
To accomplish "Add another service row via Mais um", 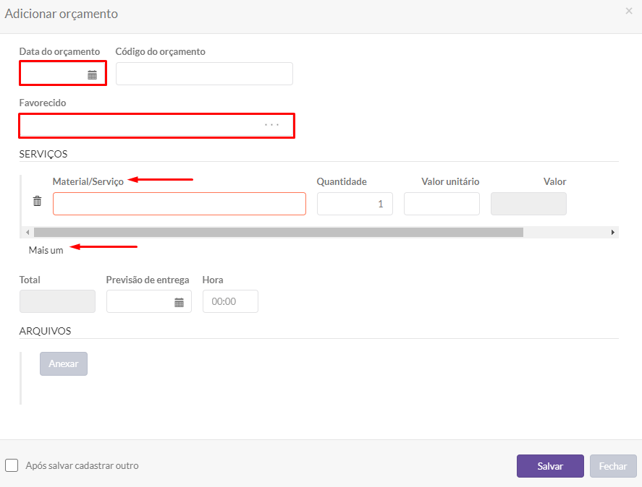I will point(46,250).
